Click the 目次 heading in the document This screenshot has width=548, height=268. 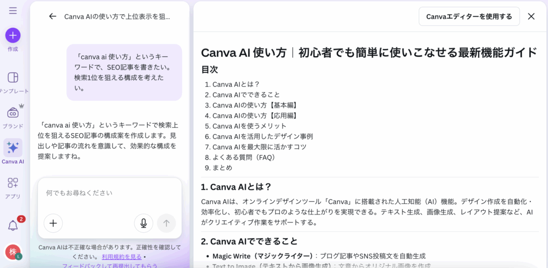pos(209,70)
